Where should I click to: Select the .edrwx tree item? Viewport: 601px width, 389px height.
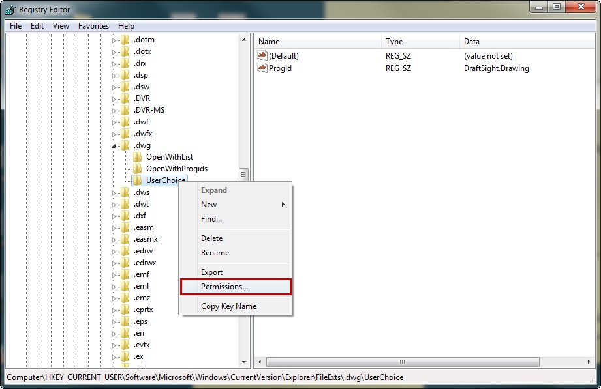[x=145, y=263]
